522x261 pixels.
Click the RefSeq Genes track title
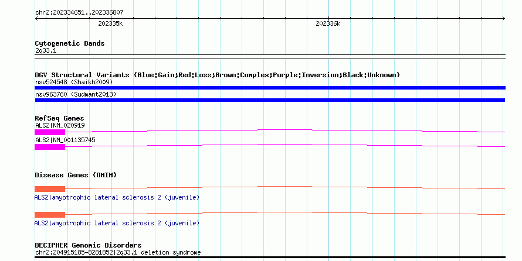[x=59, y=118]
